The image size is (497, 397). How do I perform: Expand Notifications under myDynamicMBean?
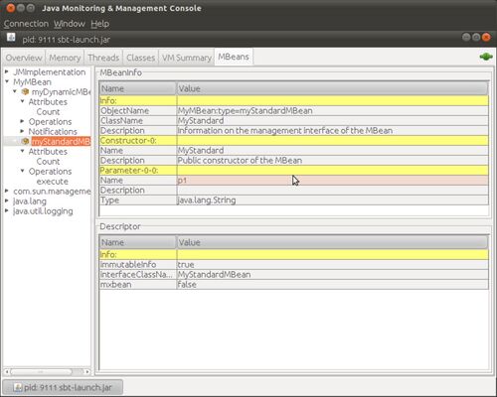point(22,131)
